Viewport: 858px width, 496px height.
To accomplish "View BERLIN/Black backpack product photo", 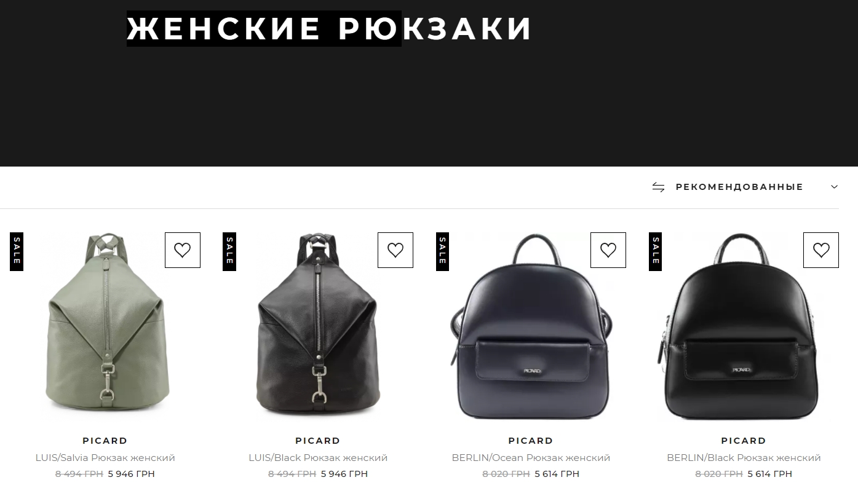I will pos(744,326).
